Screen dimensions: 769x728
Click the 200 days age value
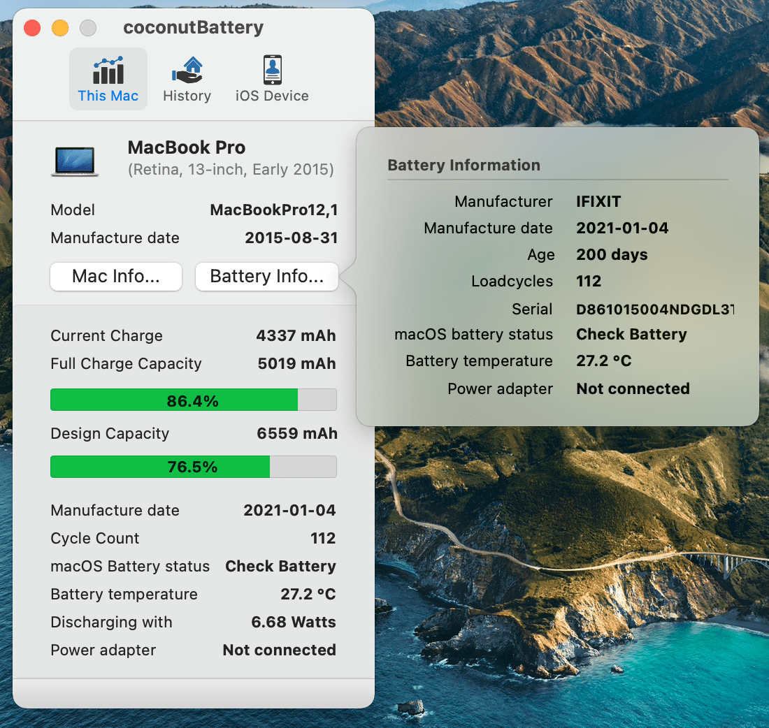tap(612, 254)
